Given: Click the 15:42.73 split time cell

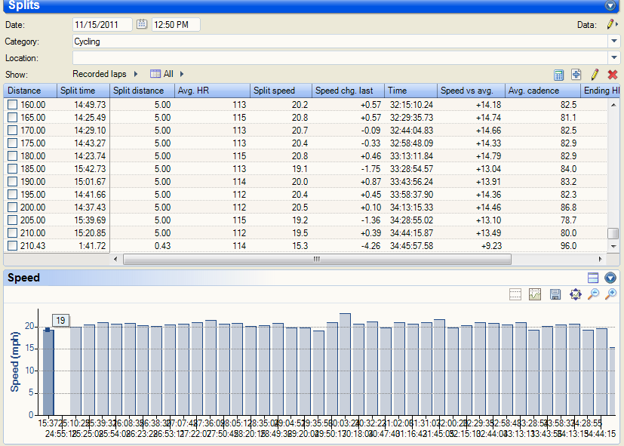Looking at the screenshot, I should point(90,169).
